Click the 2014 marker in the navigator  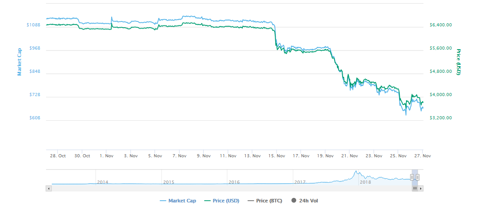pyautogui.click(x=102, y=182)
